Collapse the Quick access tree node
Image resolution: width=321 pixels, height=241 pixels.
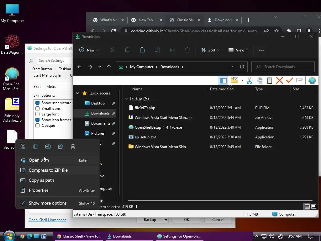pyautogui.click(x=77, y=93)
